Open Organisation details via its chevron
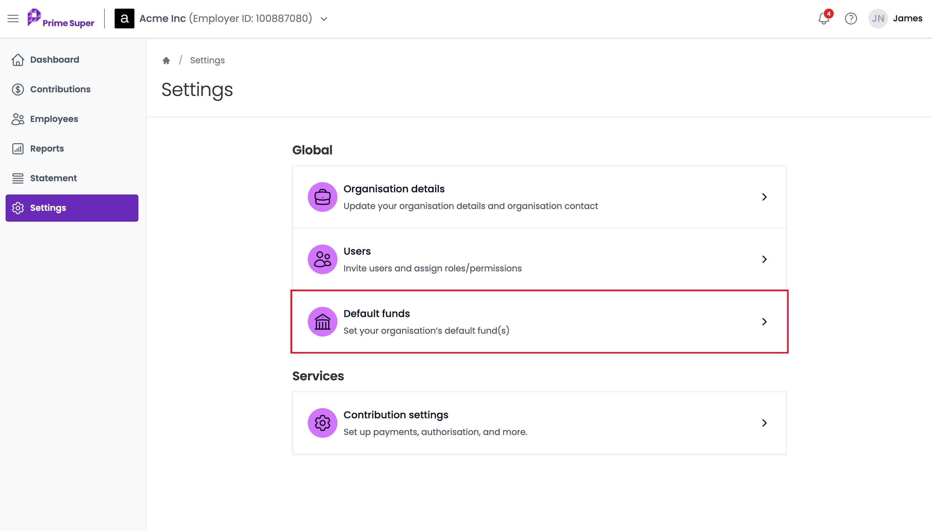 click(764, 197)
